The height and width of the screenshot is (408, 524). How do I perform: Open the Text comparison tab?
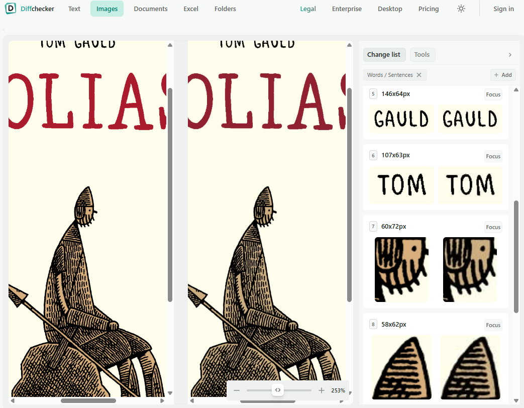(x=74, y=9)
